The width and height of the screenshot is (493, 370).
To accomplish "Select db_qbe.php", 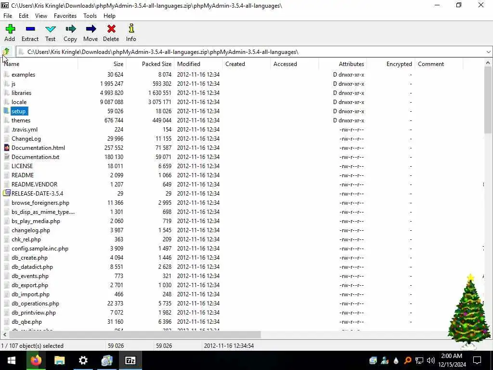I will (27, 321).
